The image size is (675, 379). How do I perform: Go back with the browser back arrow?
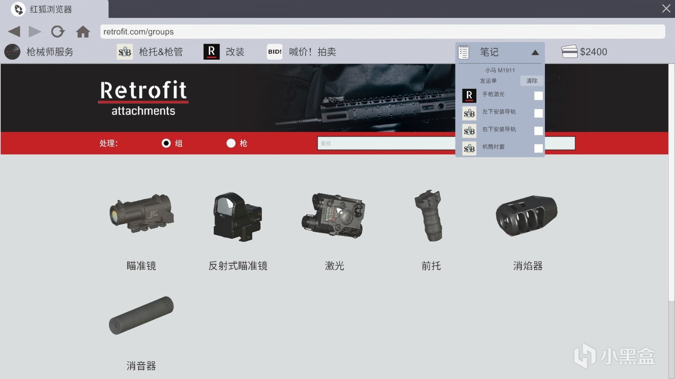pos(14,32)
